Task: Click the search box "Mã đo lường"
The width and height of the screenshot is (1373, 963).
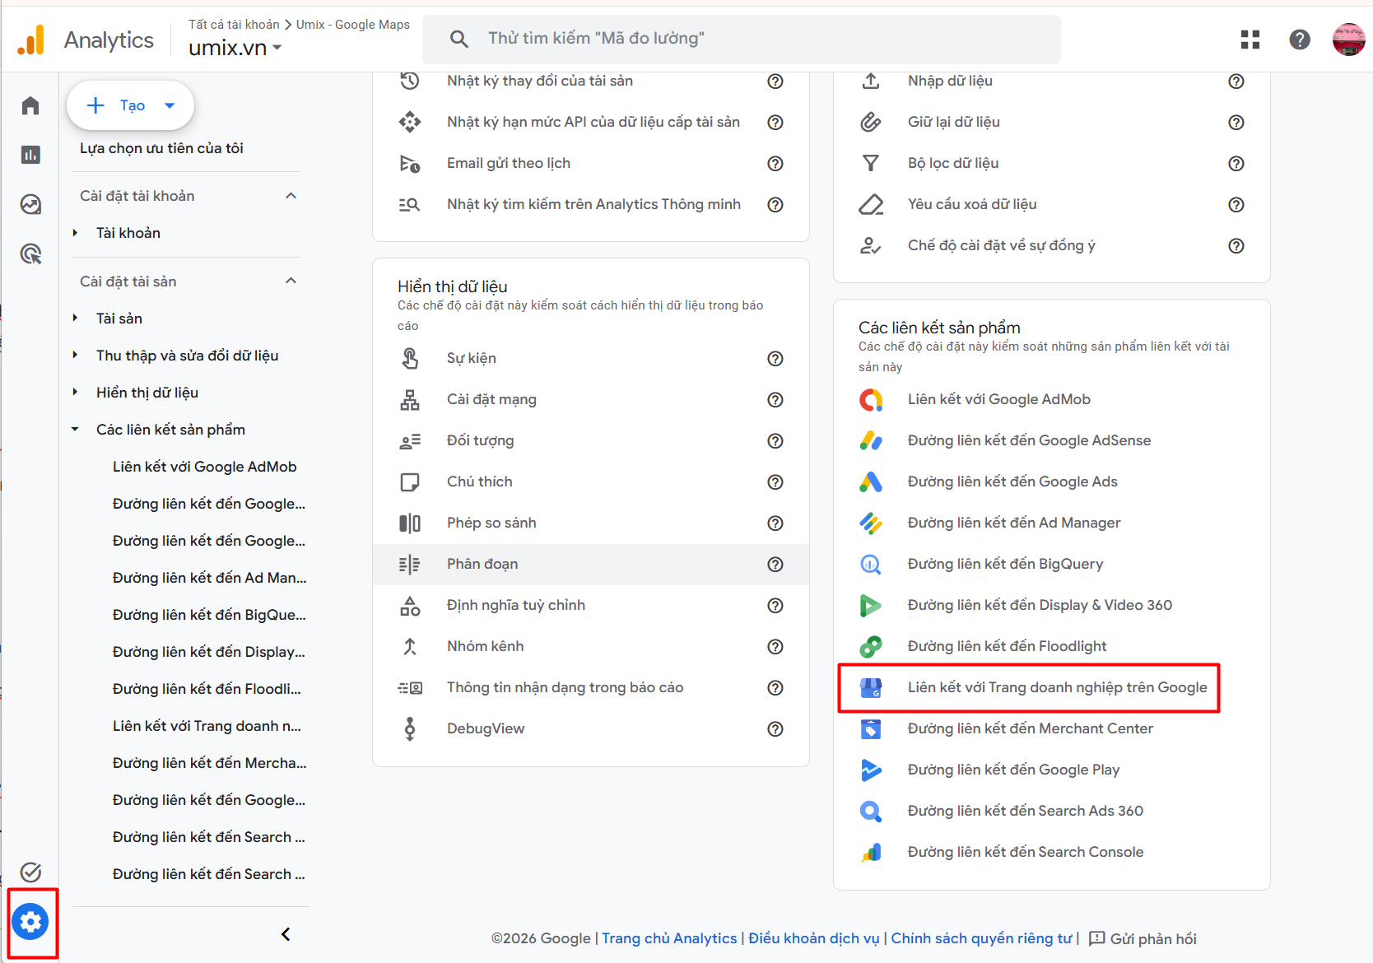Action: pos(742,39)
